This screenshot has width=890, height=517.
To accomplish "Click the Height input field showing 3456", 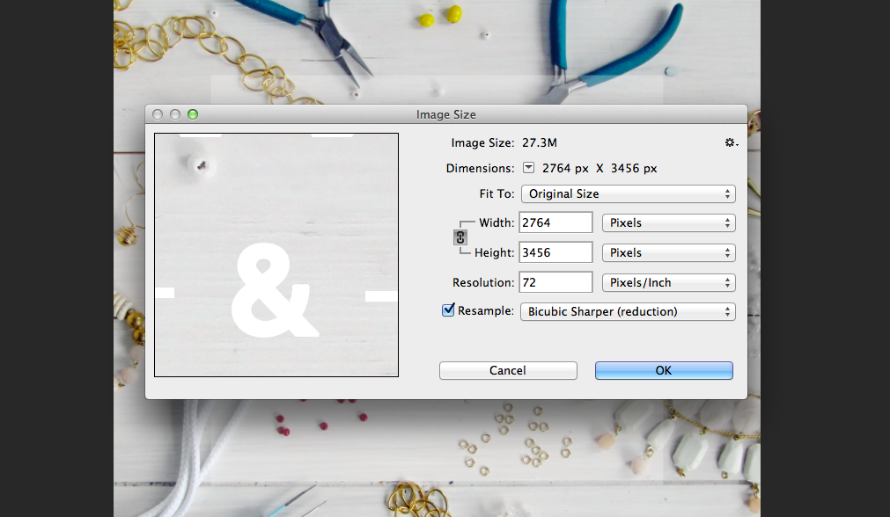I will point(555,252).
